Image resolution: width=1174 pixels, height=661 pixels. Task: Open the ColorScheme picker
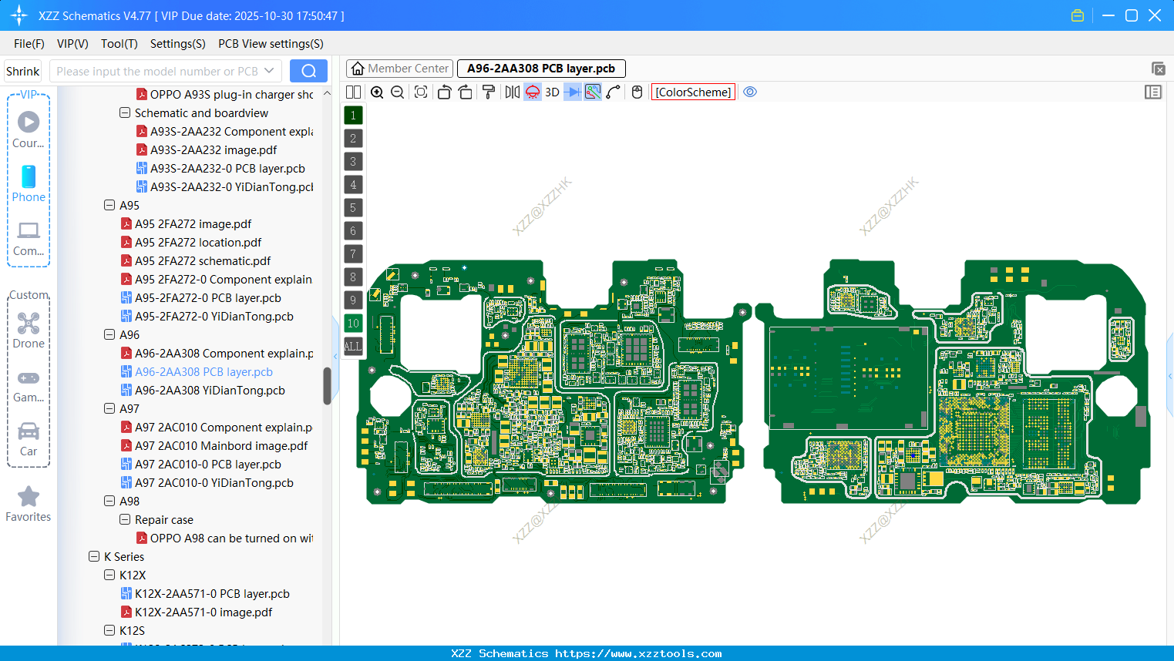tap(692, 92)
